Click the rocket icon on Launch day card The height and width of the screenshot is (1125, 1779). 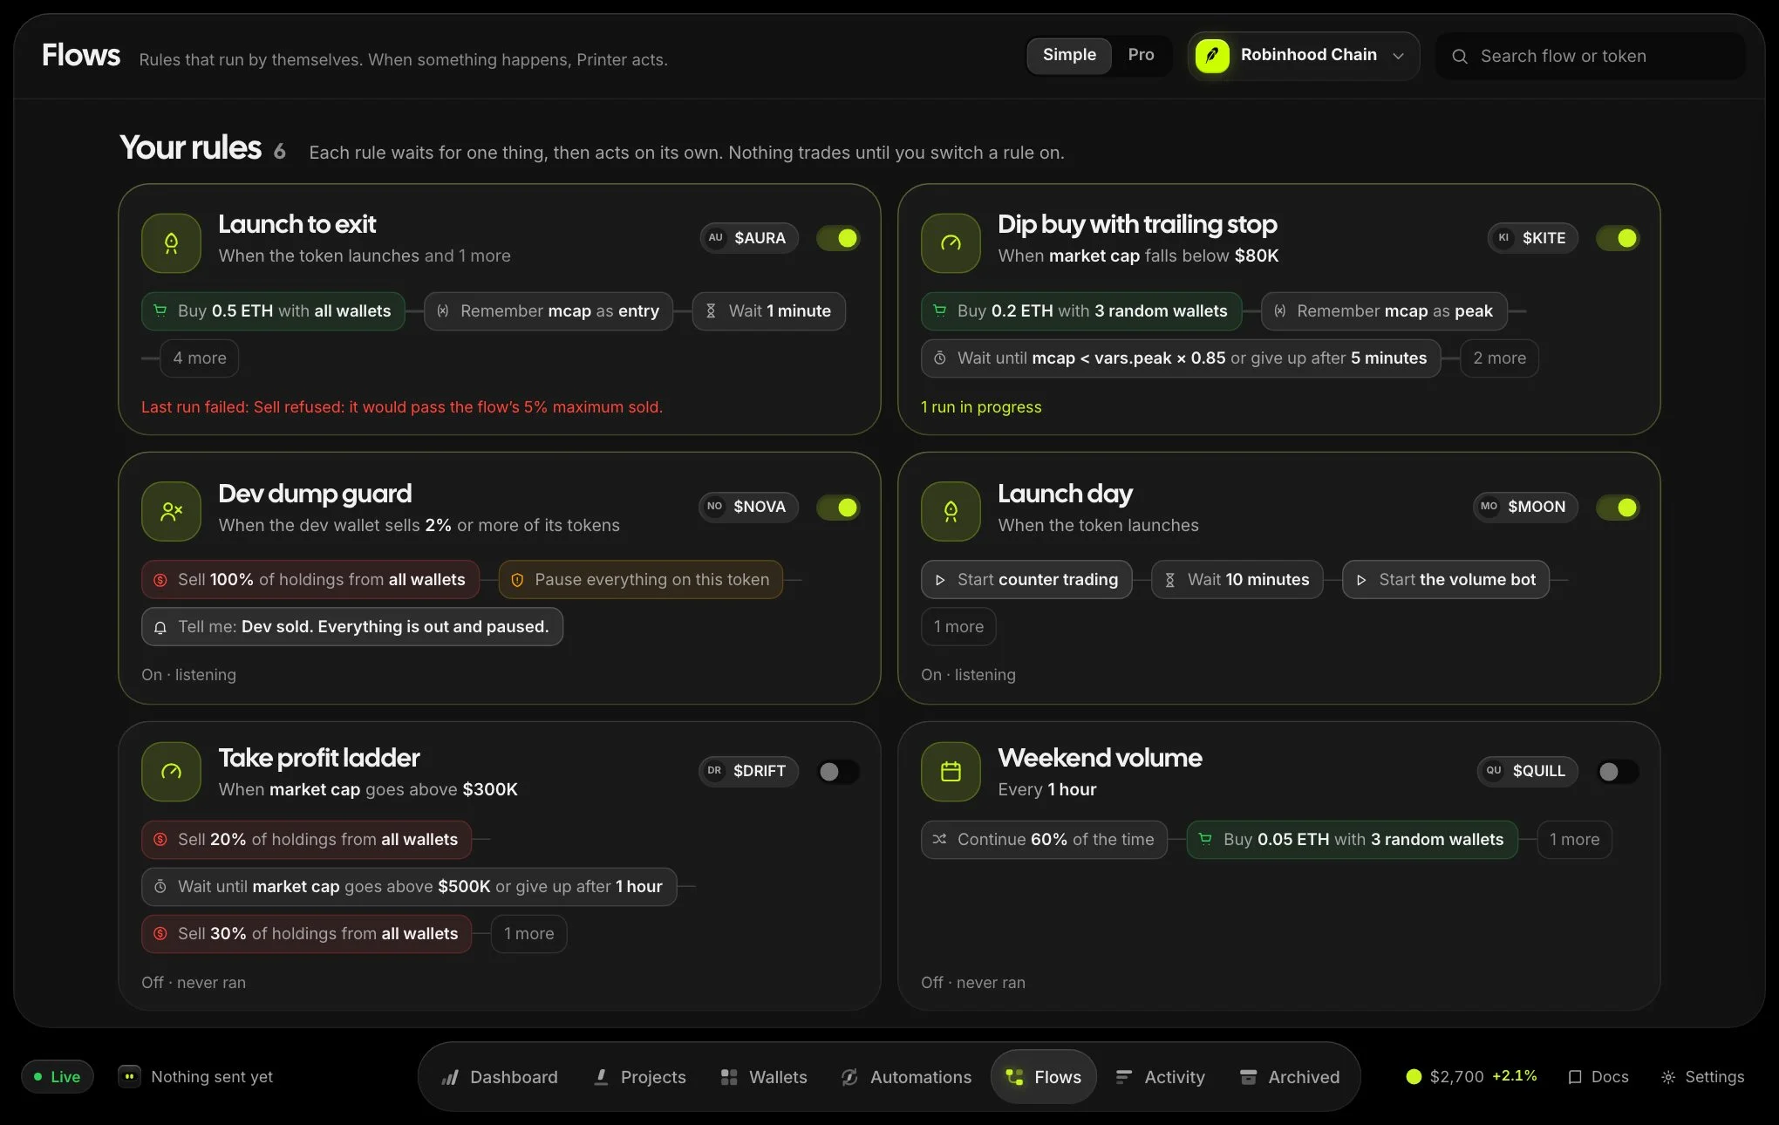coord(951,511)
